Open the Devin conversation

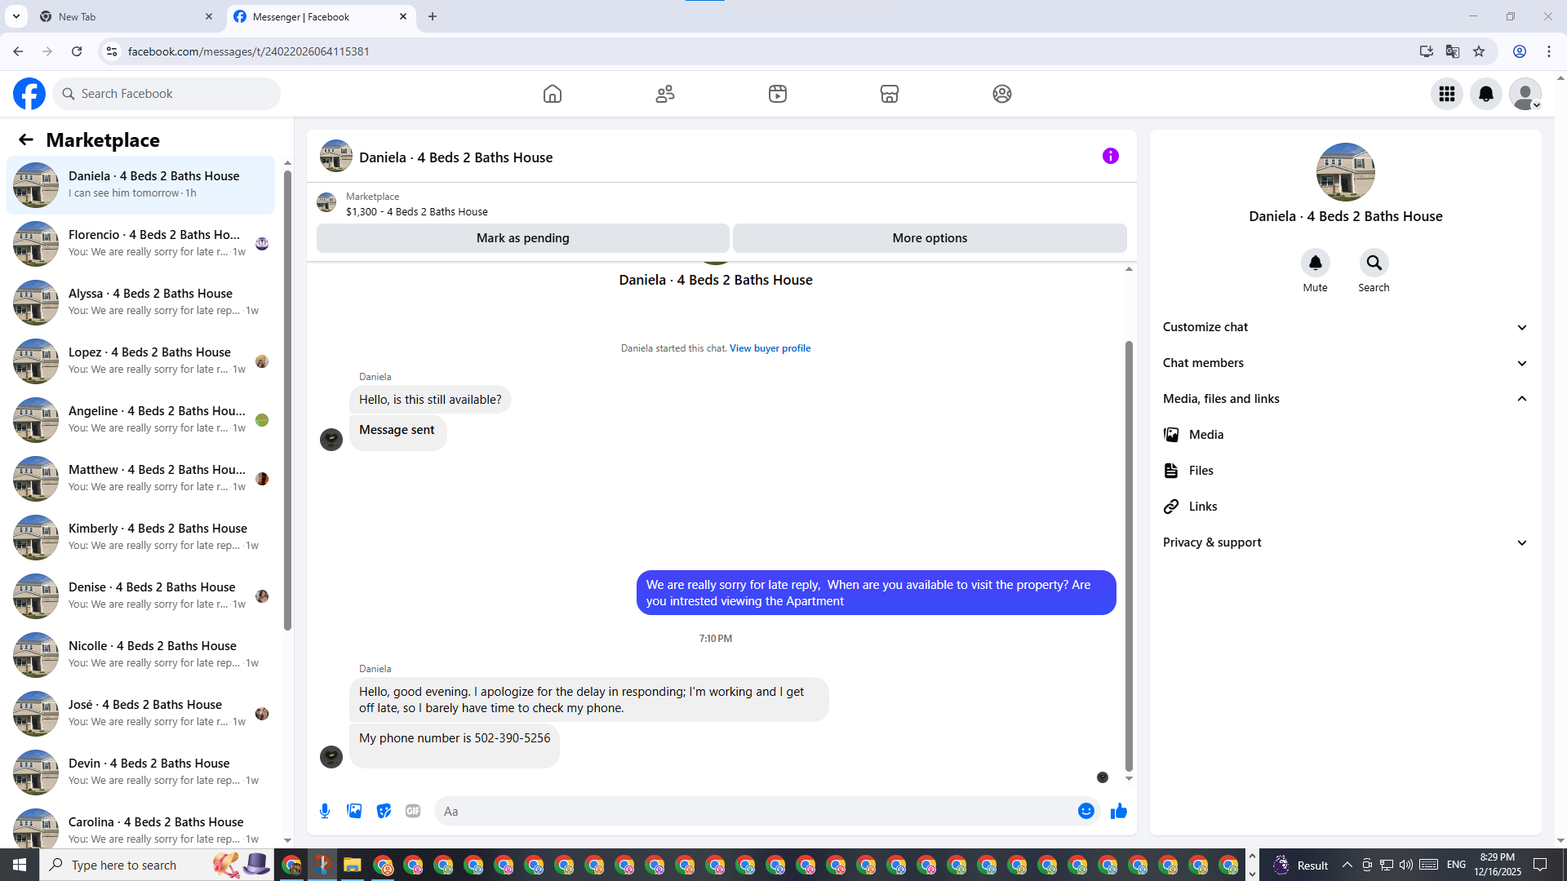(141, 772)
